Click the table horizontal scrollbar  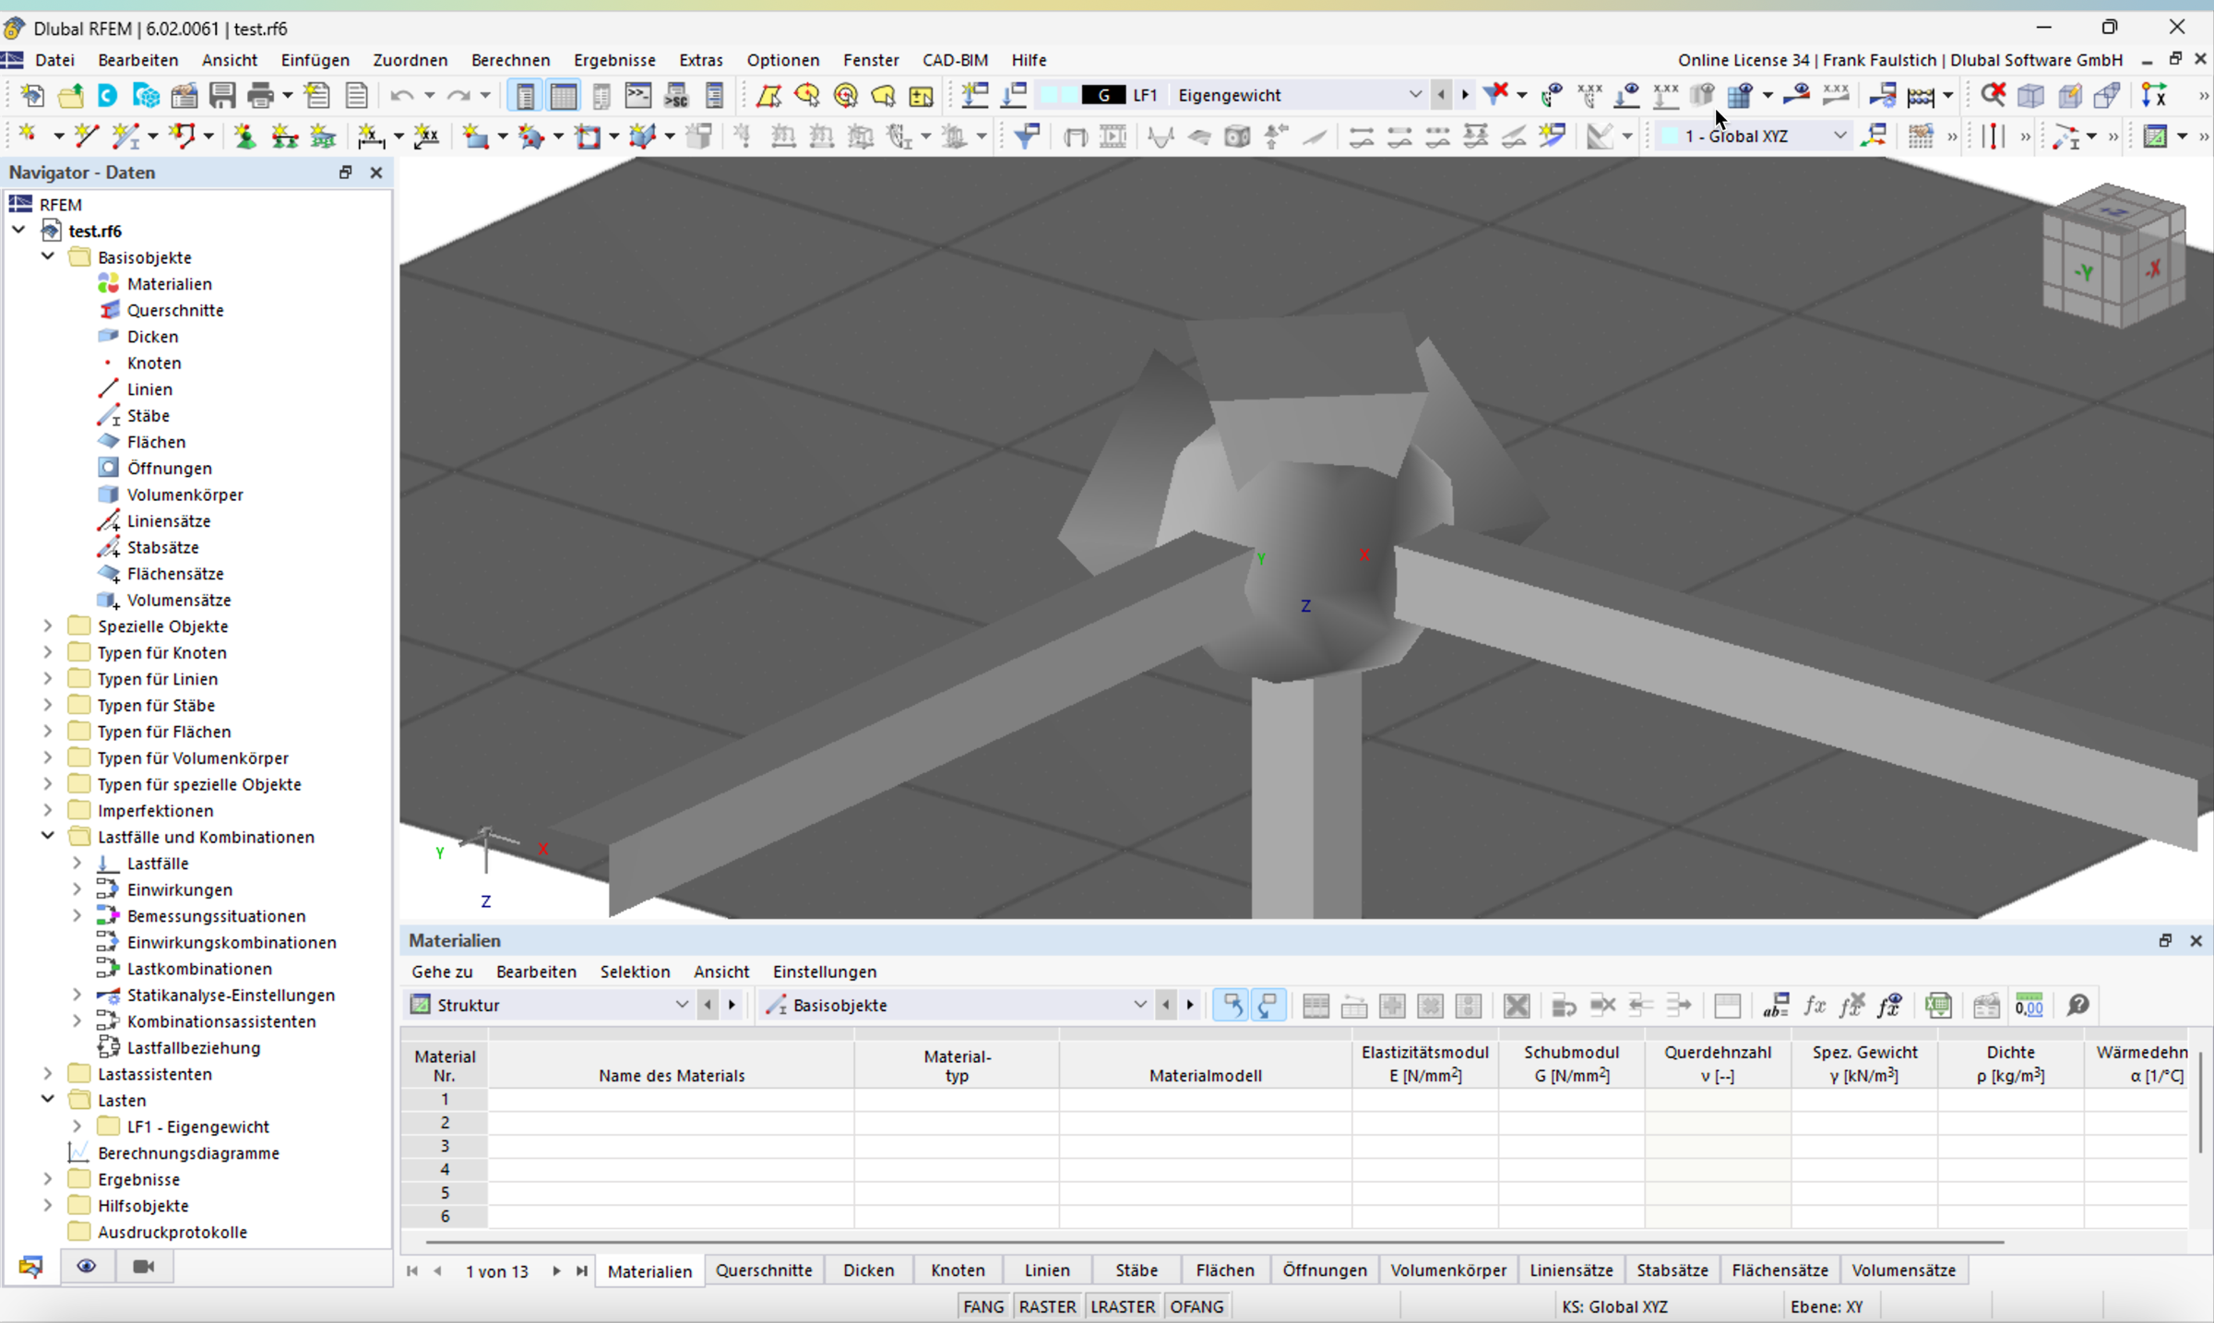point(1216,1242)
